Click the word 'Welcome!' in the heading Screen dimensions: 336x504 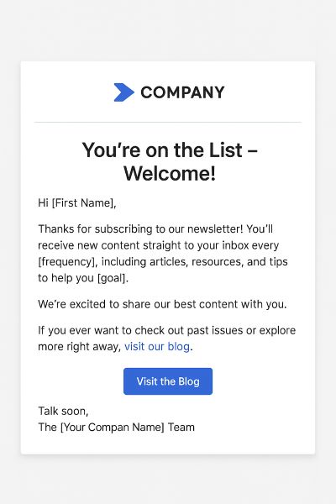[x=170, y=174]
